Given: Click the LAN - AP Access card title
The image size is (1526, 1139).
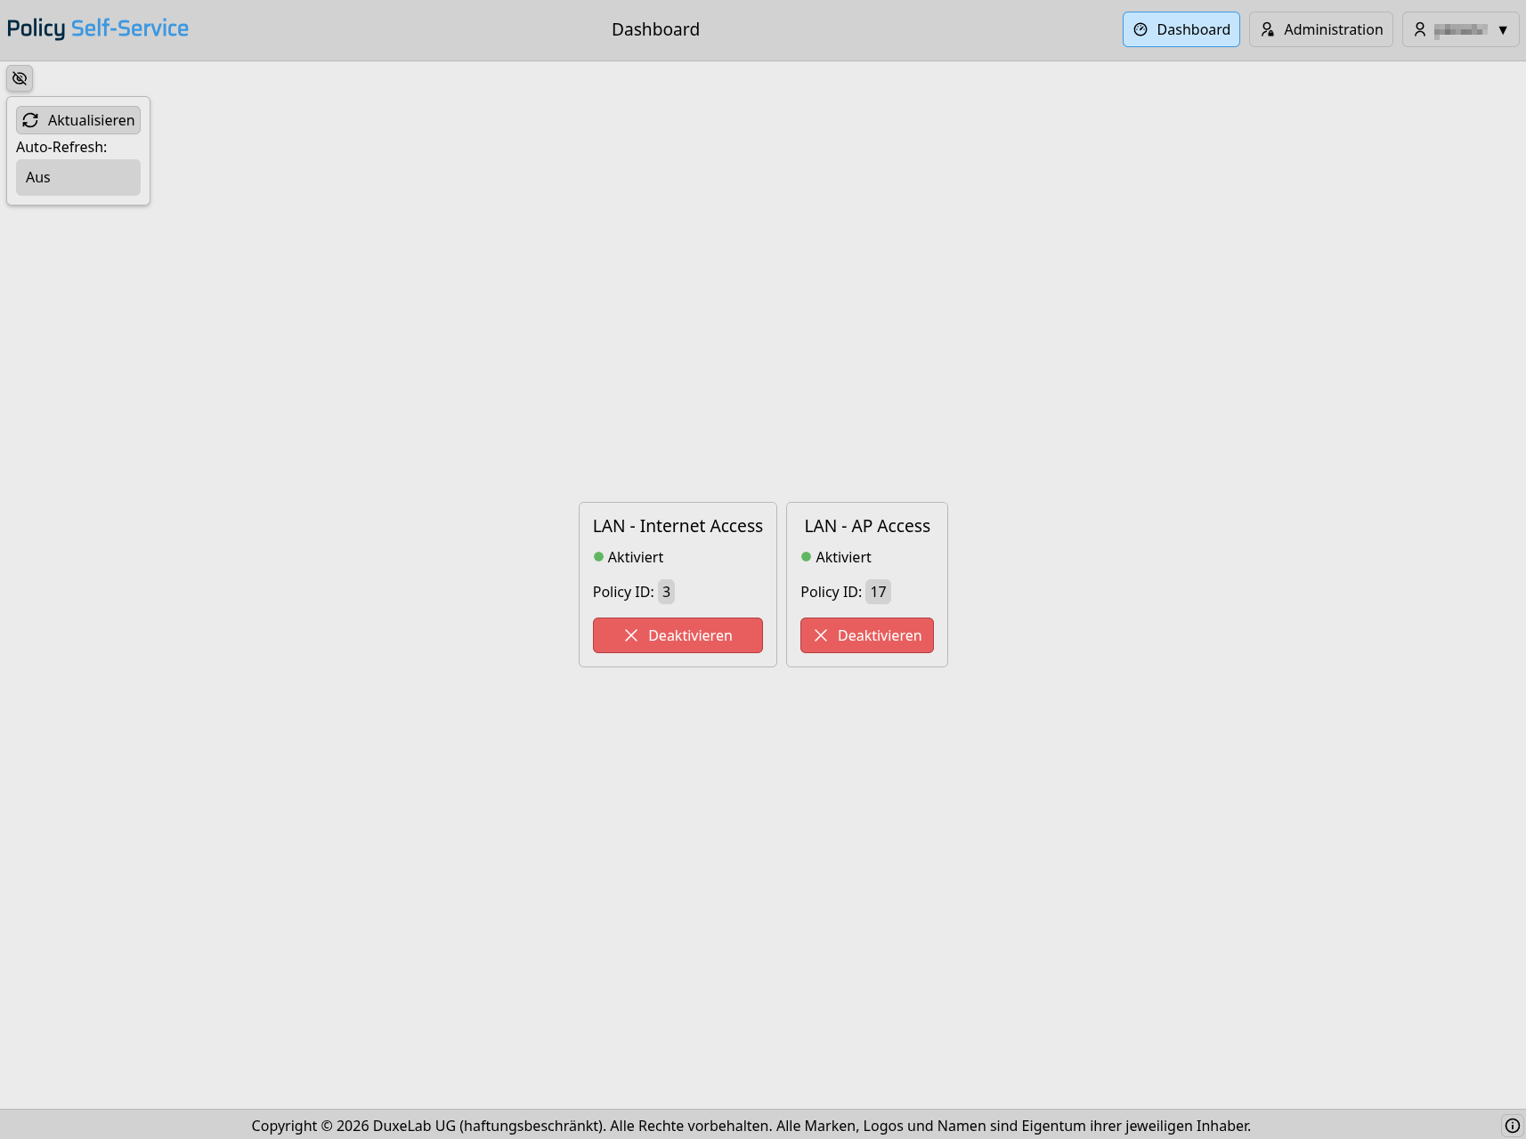Looking at the screenshot, I should click(x=866, y=526).
